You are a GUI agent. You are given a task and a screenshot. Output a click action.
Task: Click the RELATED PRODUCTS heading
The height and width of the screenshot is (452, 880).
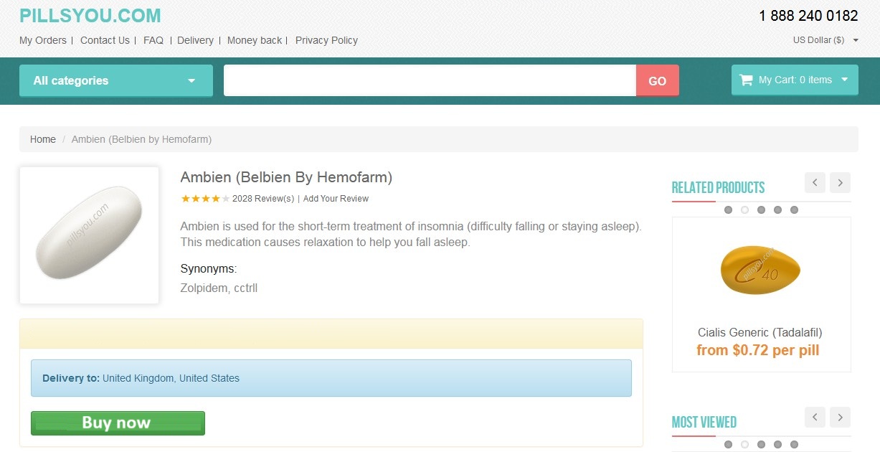click(718, 188)
